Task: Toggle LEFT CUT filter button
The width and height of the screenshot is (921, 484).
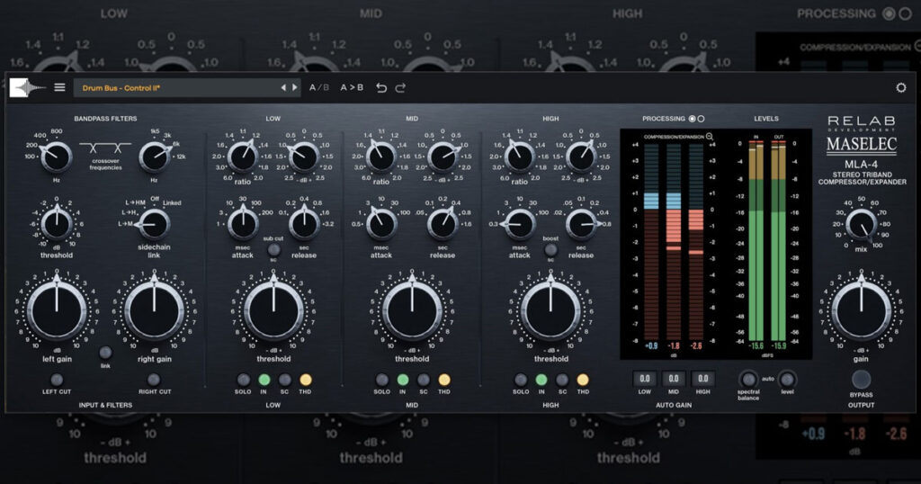Action: 57,380
